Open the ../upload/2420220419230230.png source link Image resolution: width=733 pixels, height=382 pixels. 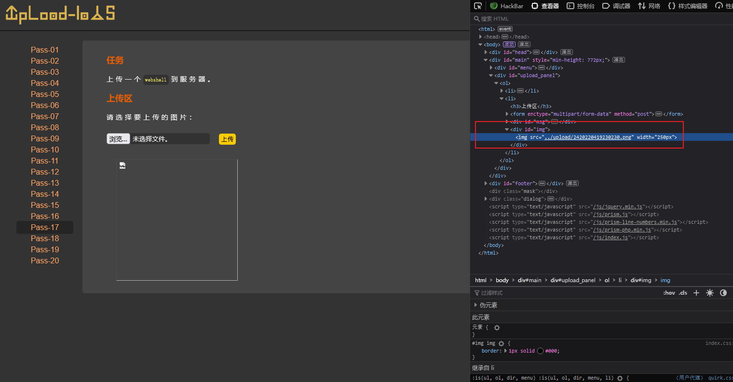588,137
